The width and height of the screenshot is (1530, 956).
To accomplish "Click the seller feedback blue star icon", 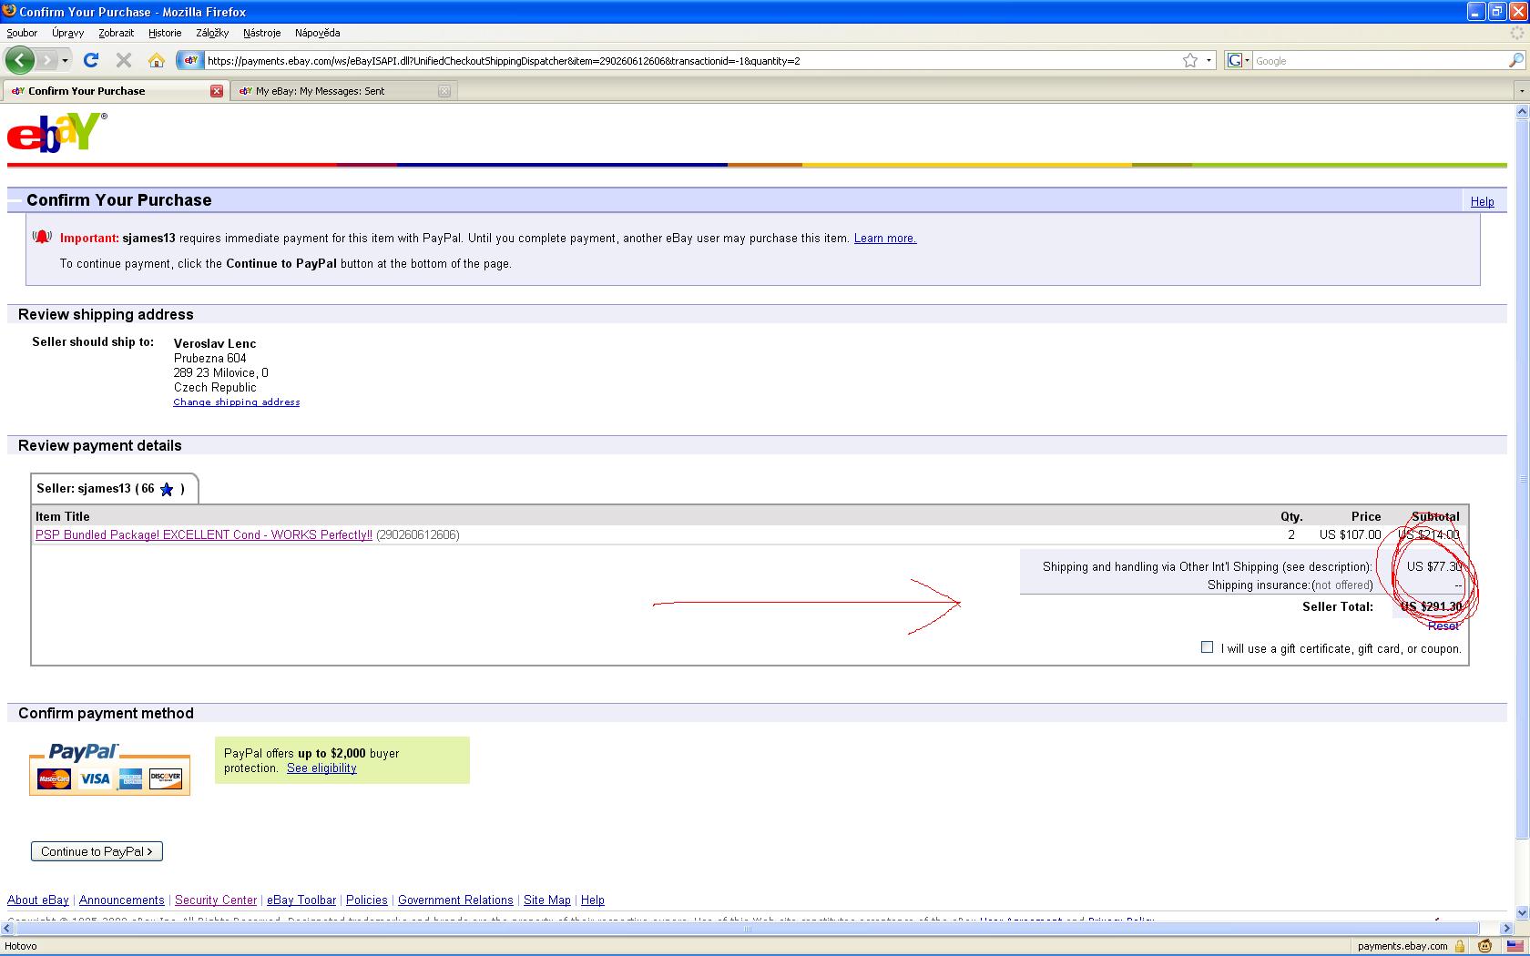I will tap(167, 490).
